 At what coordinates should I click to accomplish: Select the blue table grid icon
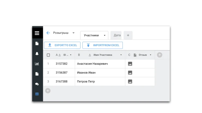[37, 94]
